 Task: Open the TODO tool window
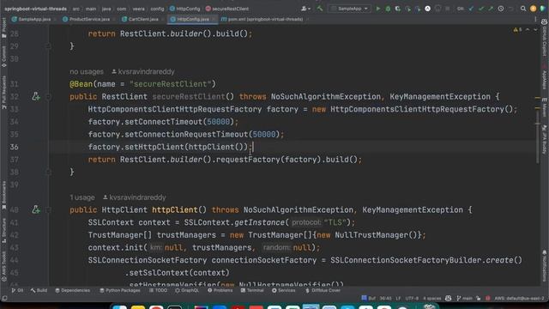[158, 290]
